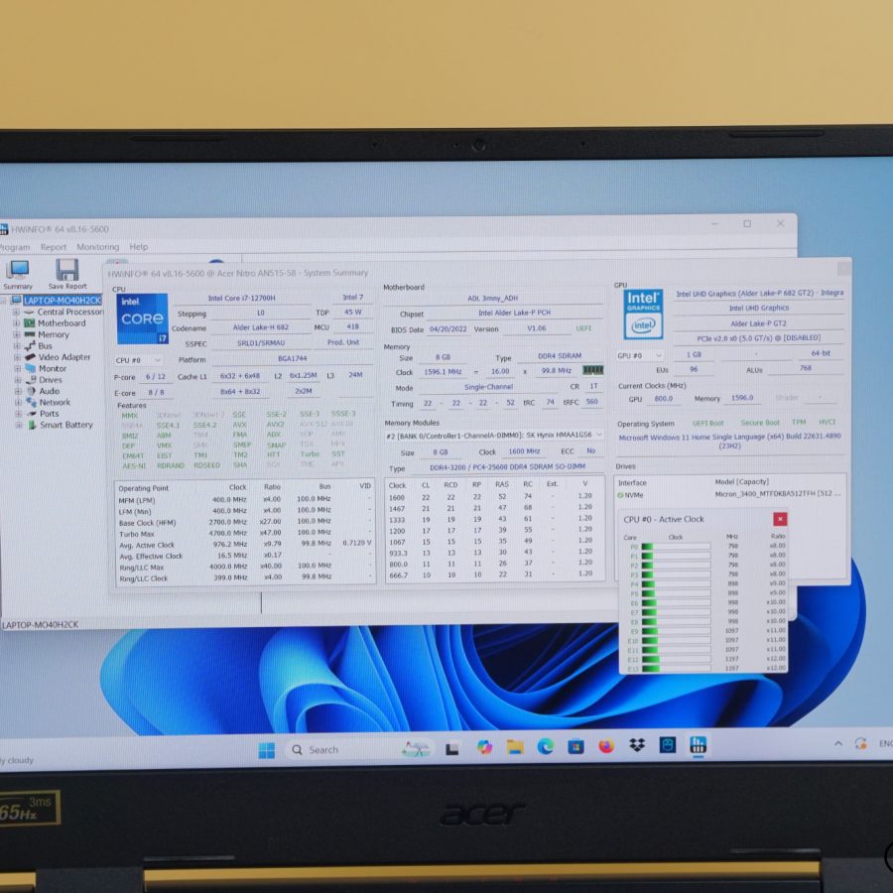The height and width of the screenshot is (893, 893).
Task: Click the HWiNFO icon in the taskbar
Action: point(698,744)
